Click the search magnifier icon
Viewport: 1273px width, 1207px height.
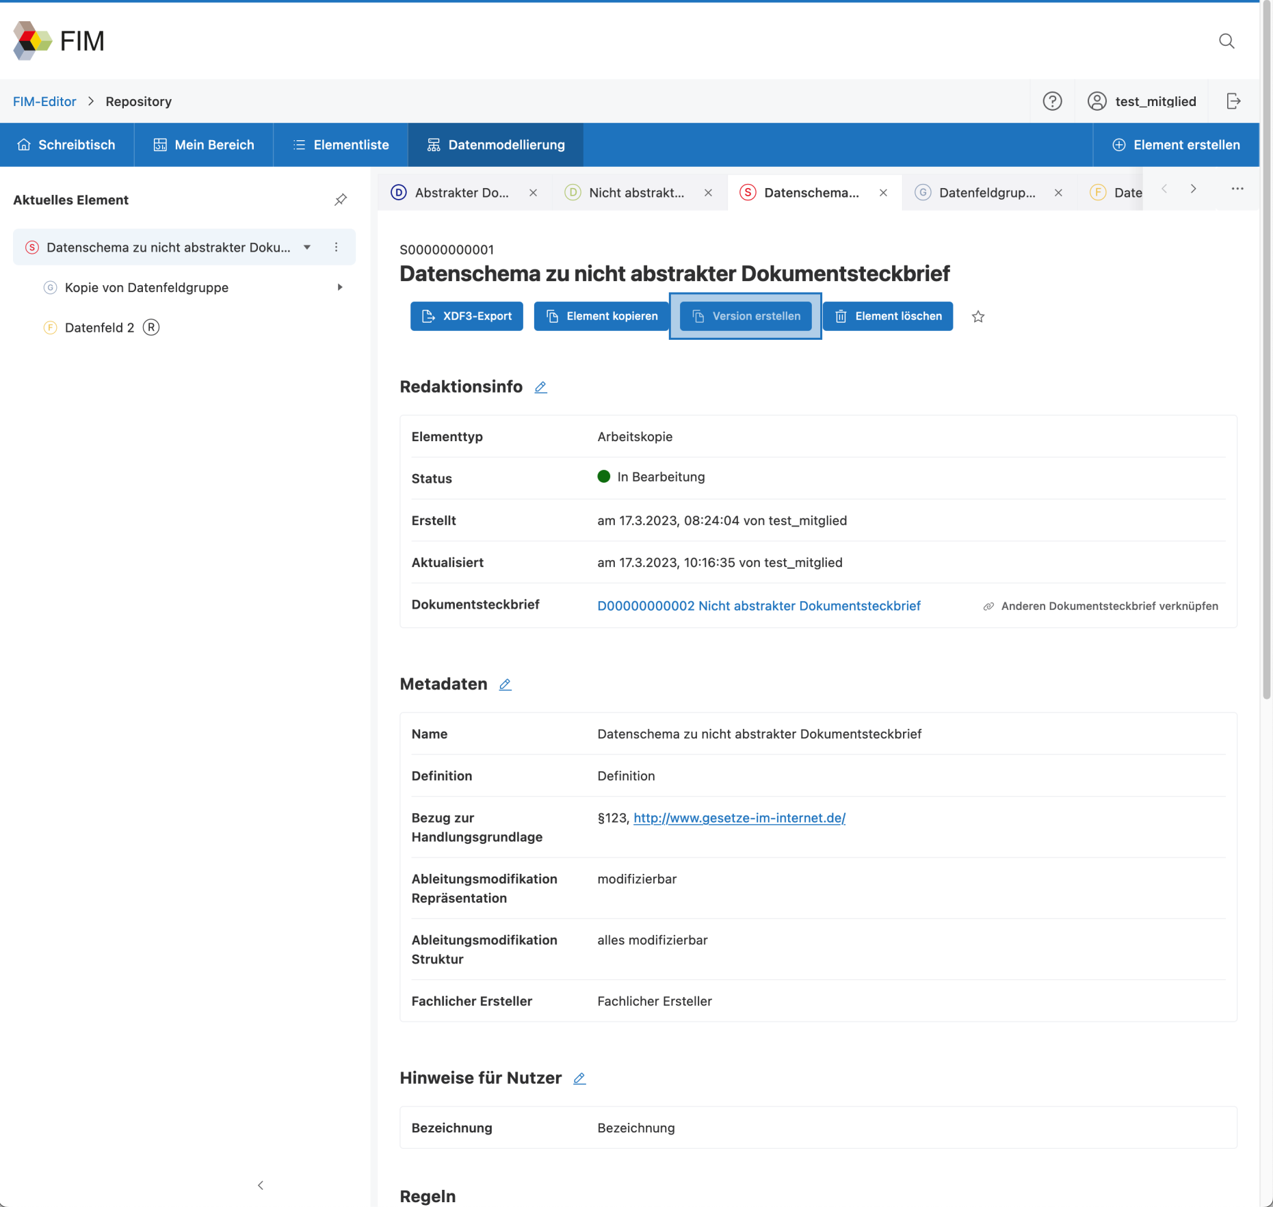coord(1226,41)
